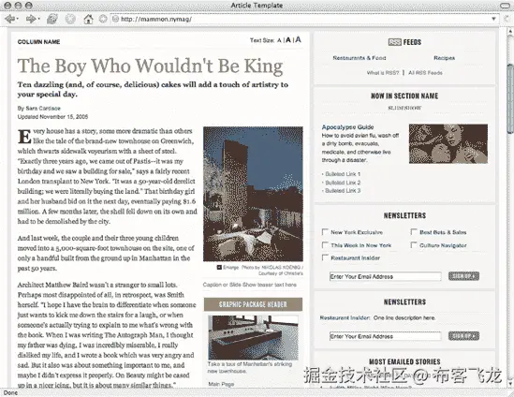Click the Graphic Package Header bar
Image resolution: width=514 pixels, height=397 pixels.
pyautogui.click(x=253, y=304)
